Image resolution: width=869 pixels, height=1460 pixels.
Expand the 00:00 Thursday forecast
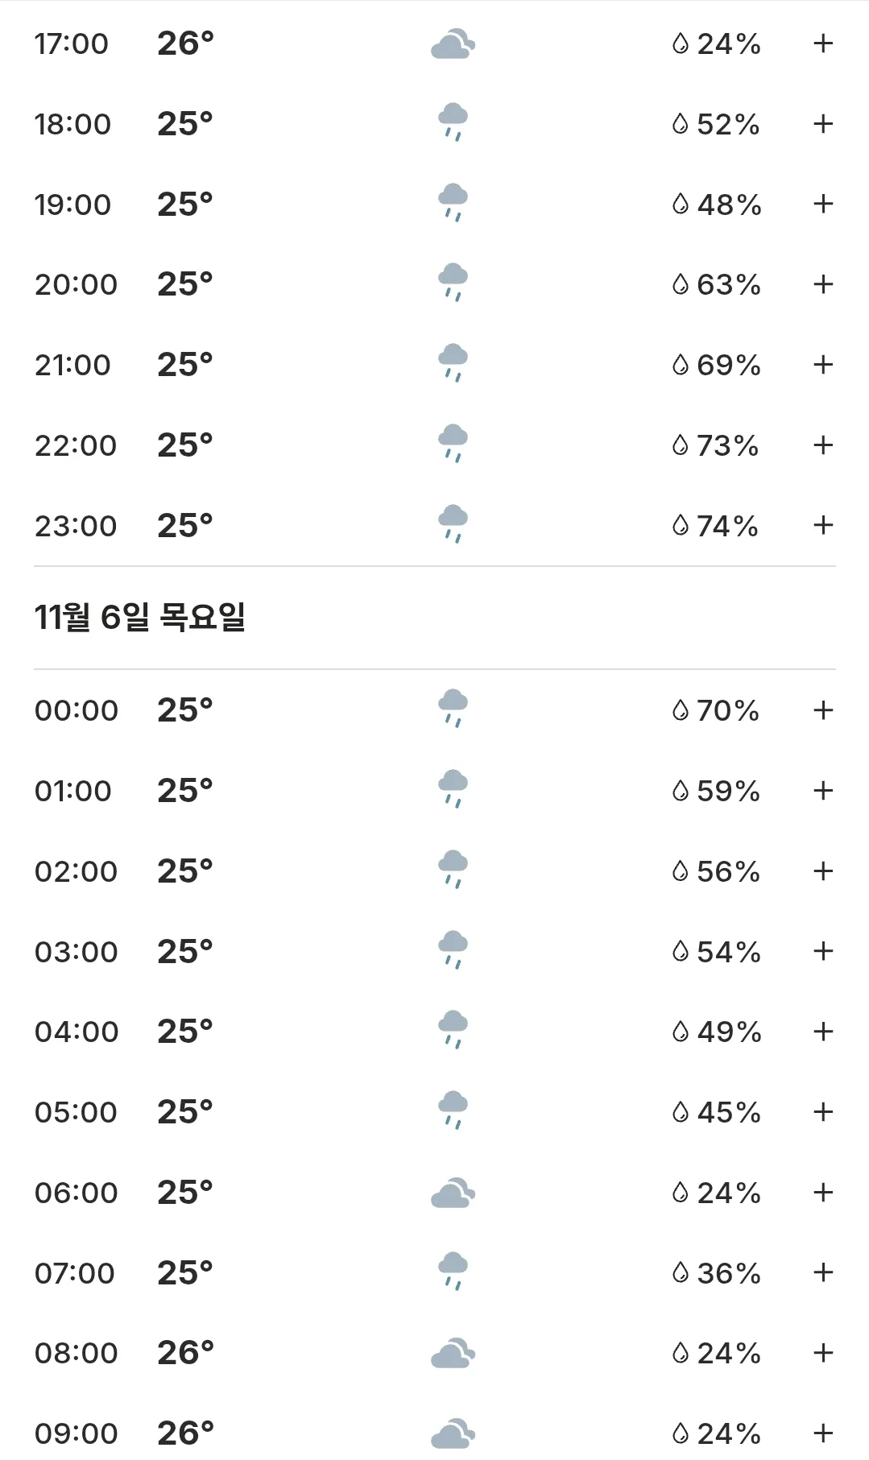coord(822,710)
